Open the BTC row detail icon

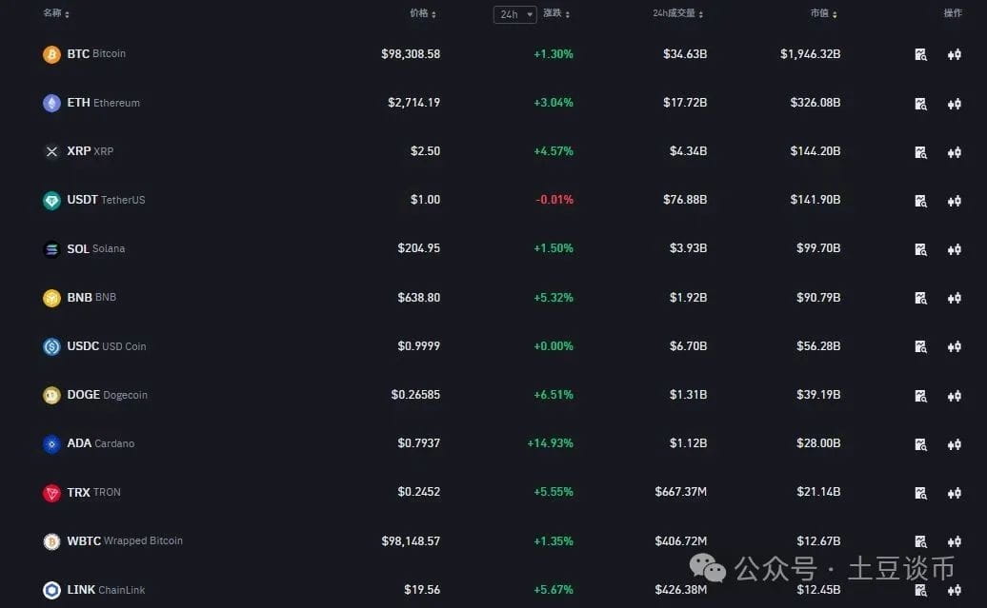click(x=920, y=54)
